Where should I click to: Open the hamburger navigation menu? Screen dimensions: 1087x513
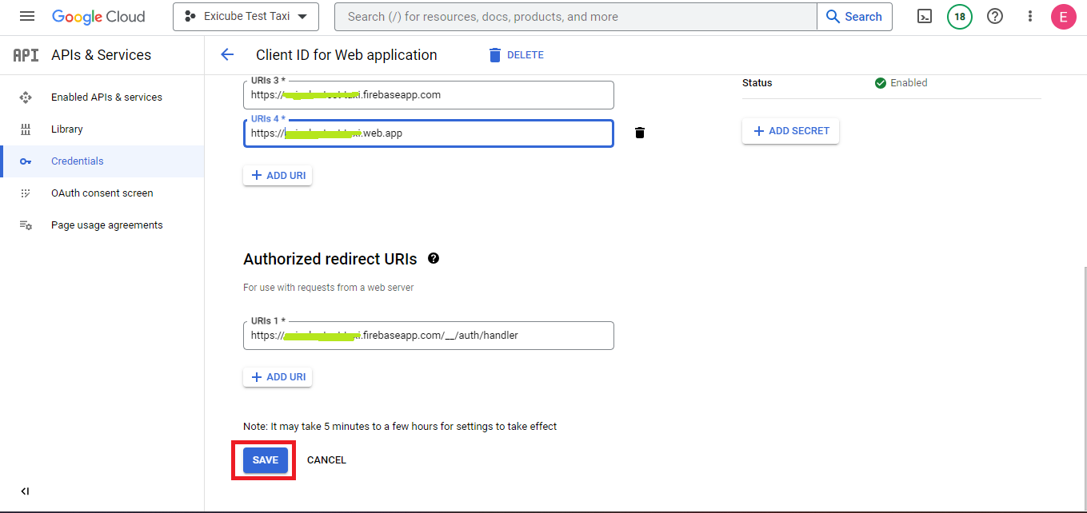(x=27, y=17)
